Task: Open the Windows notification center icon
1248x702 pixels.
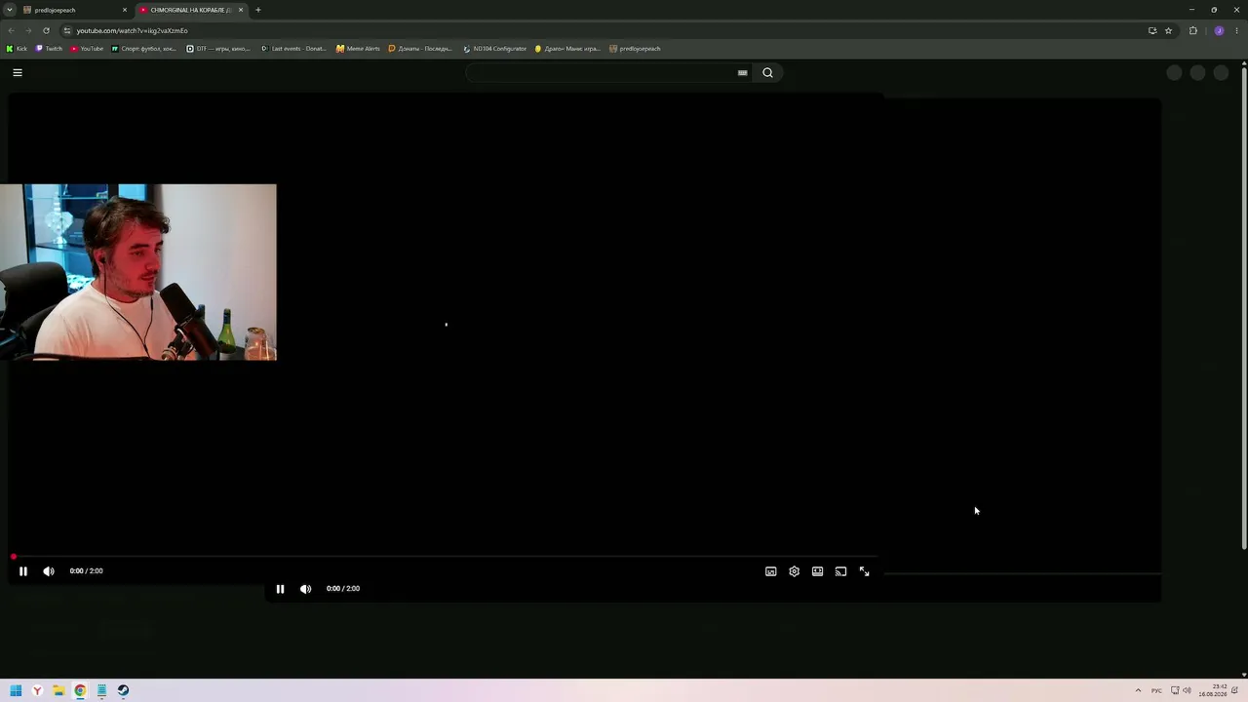Action: tap(1235, 690)
